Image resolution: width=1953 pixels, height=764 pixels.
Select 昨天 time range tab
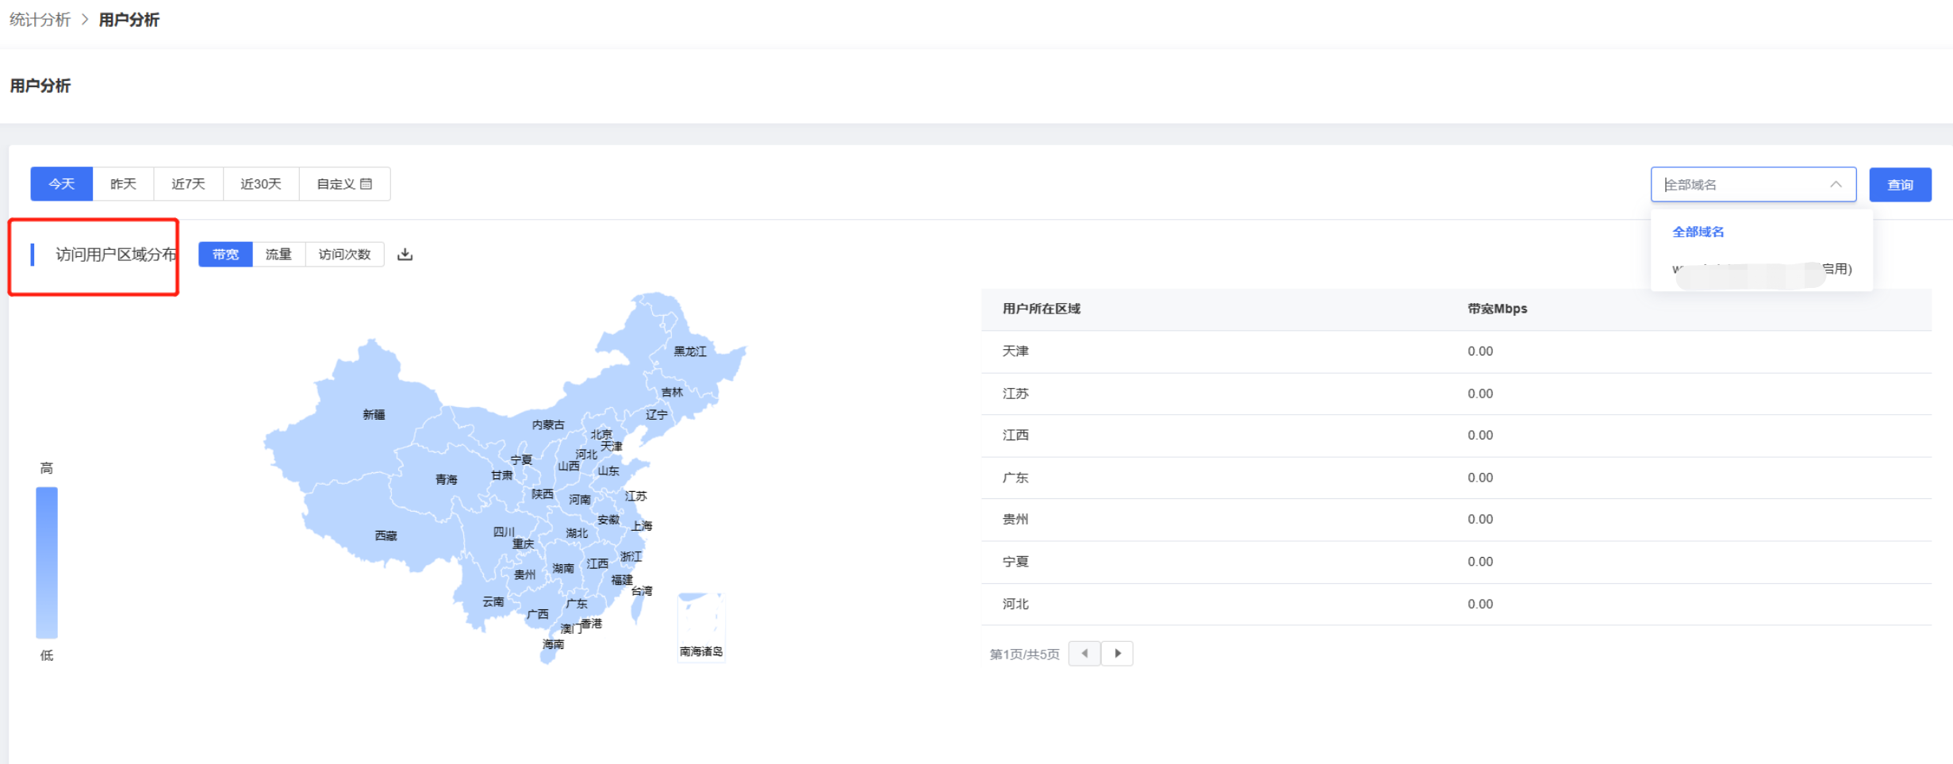tap(123, 184)
